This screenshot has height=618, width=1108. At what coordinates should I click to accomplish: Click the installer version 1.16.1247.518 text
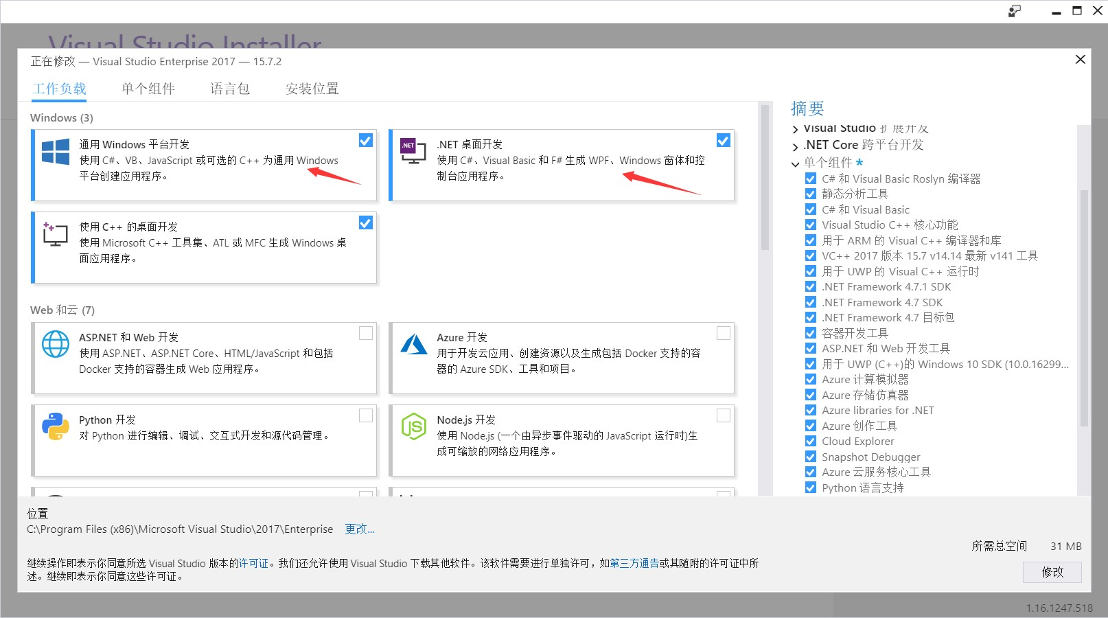coord(1059,608)
